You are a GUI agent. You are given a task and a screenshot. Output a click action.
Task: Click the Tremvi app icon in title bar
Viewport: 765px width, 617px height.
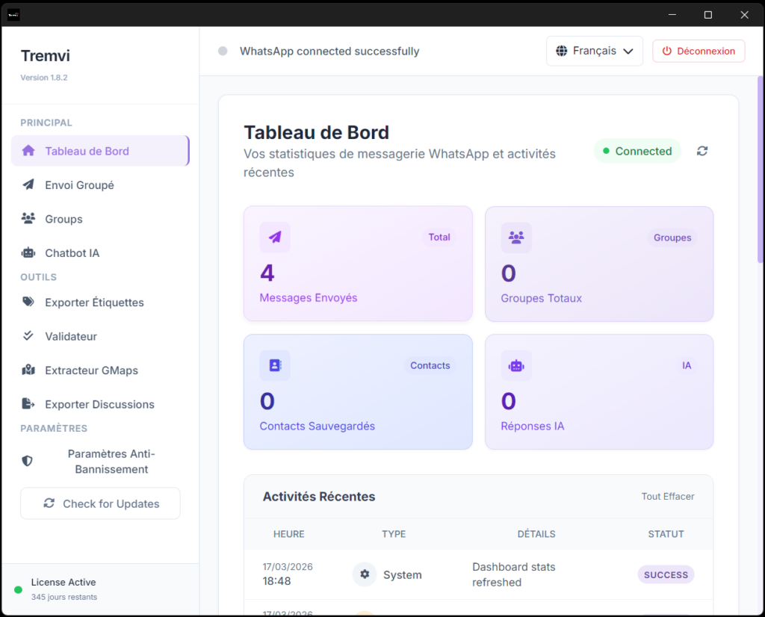[x=13, y=15]
